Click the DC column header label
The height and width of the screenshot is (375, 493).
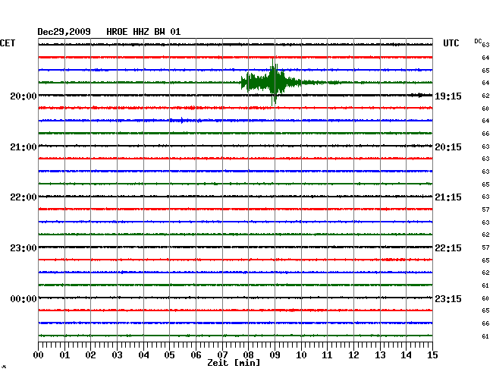[478, 41]
